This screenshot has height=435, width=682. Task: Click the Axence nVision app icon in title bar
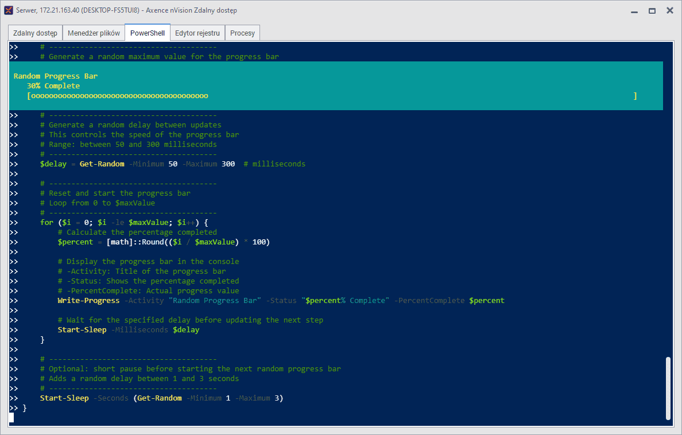pos(8,10)
